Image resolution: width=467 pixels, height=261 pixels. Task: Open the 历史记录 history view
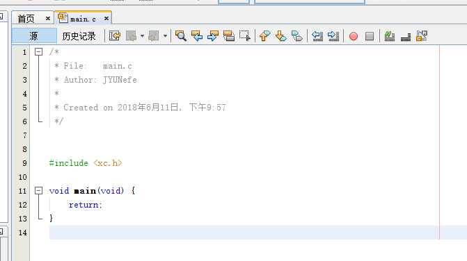click(79, 36)
